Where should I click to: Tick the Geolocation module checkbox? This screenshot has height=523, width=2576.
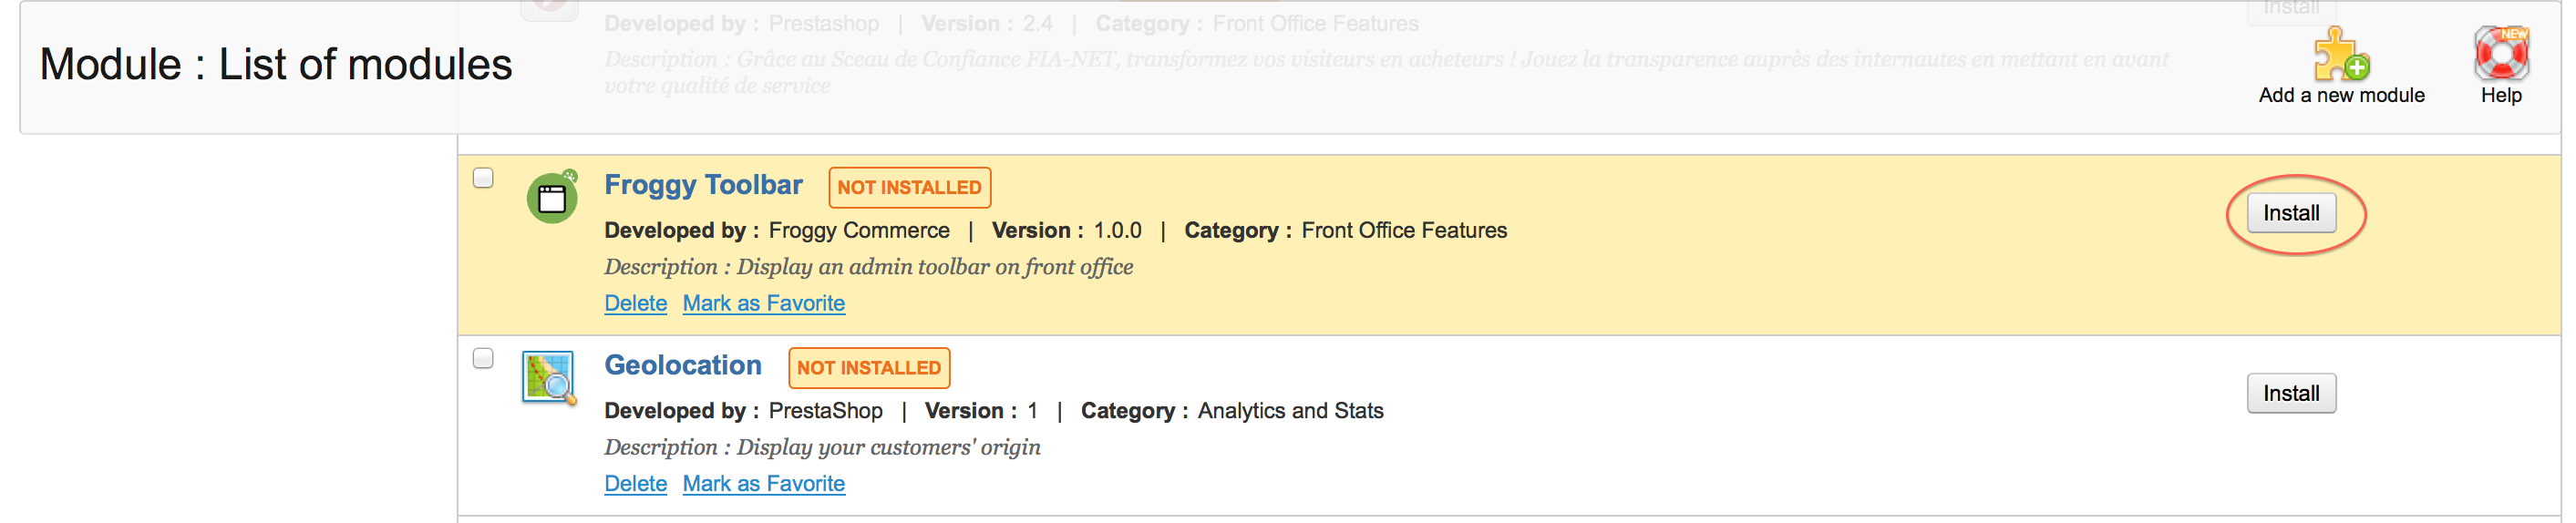(483, 358)
